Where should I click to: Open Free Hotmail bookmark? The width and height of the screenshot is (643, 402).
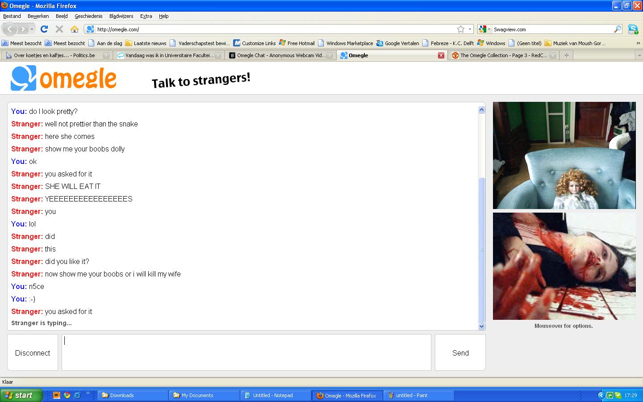coord(297,43)
